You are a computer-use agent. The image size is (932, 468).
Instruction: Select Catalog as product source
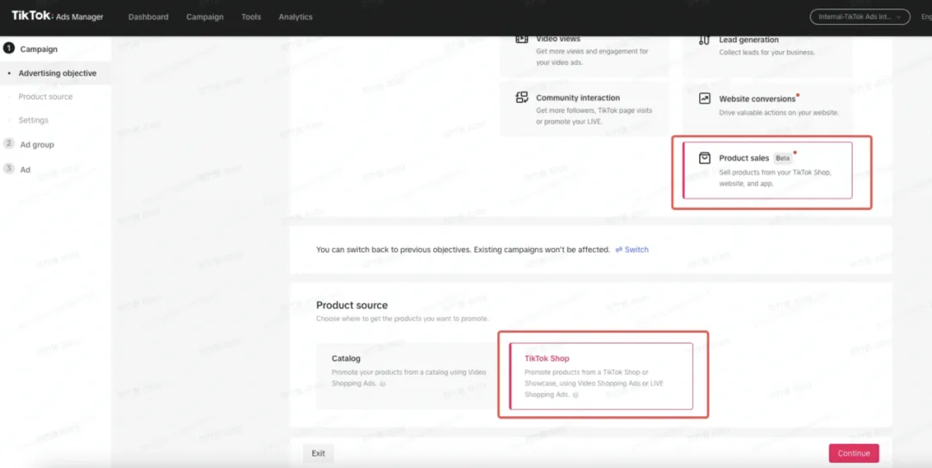click(x=406, y=376)
